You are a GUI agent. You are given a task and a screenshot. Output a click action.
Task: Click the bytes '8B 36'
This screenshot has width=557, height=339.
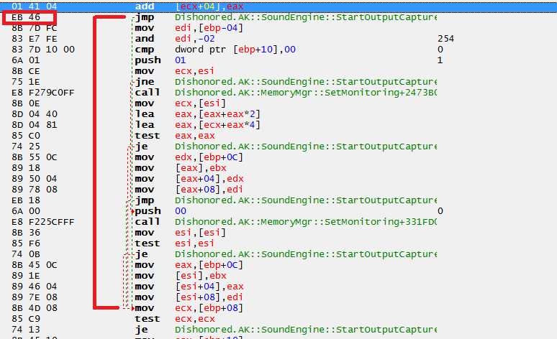(x=26, y=233)
